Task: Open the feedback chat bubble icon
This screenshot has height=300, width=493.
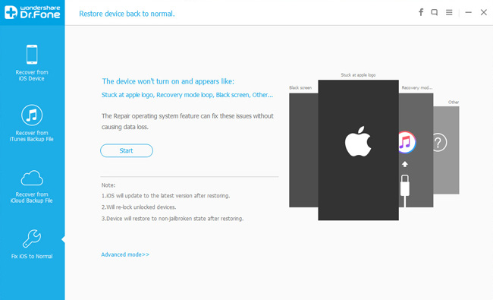Action: click(x=434, y=12)
